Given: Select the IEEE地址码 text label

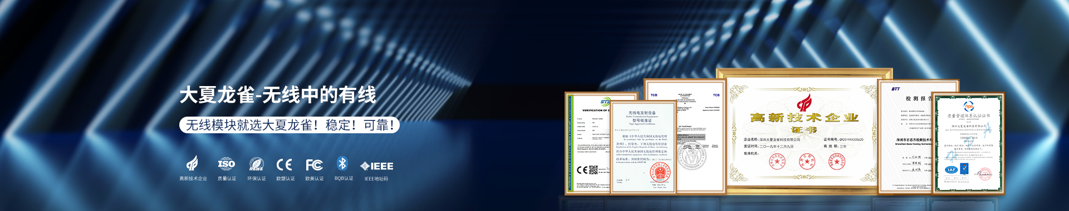Looking at the screenshot, I should tap(376, 179).
